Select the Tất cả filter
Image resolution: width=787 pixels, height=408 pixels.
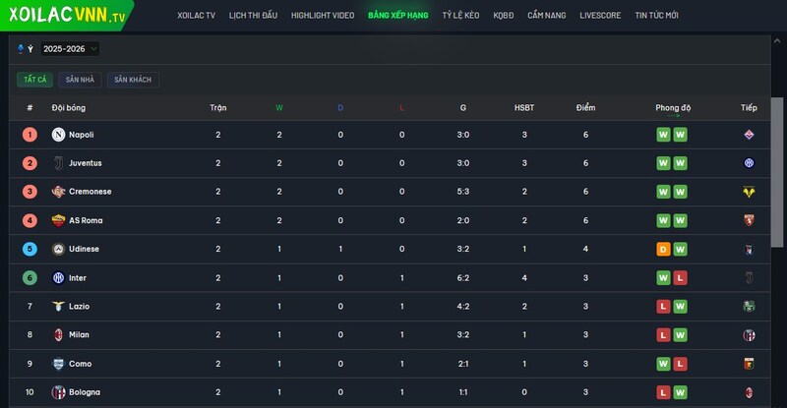[34, 80]
